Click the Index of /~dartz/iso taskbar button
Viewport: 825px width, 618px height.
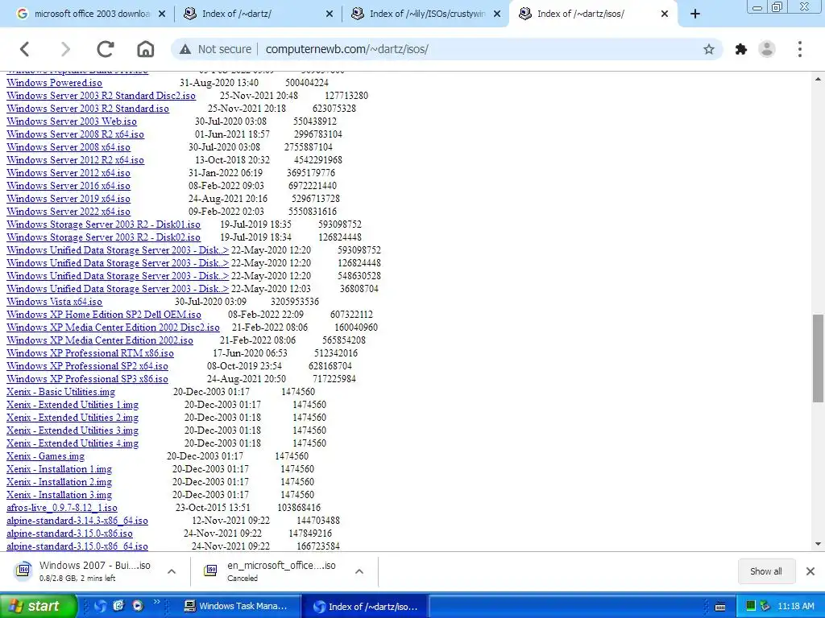pyautogui.click(x=365, y=606)
